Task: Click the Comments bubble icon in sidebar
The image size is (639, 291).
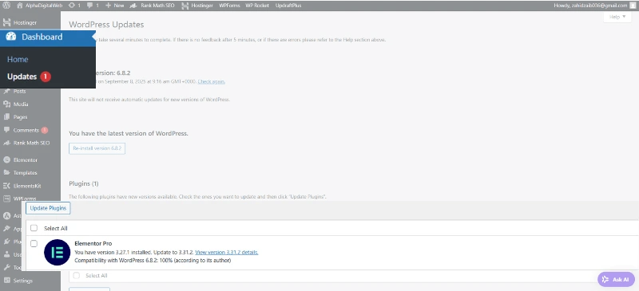Action: point(6,130)
